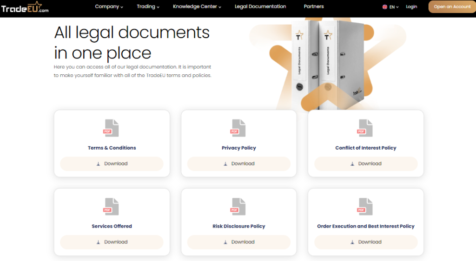Download the Risk Disclosure Policy
This screenshot has width=476, height=261.
[x=238, y=242]
